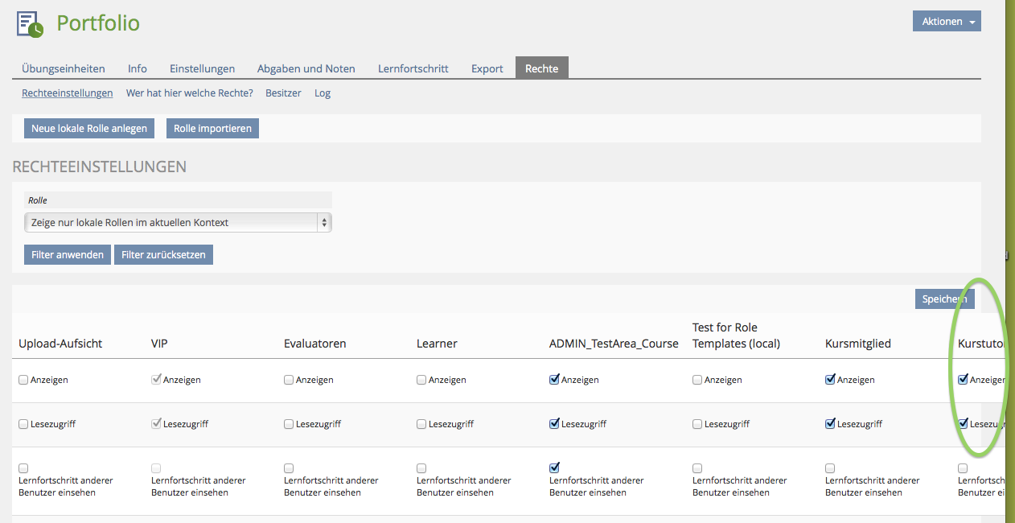The image size is (1015, 523).
Task: Check Lesezugriff for the Learner role
Action: point(421,424)
